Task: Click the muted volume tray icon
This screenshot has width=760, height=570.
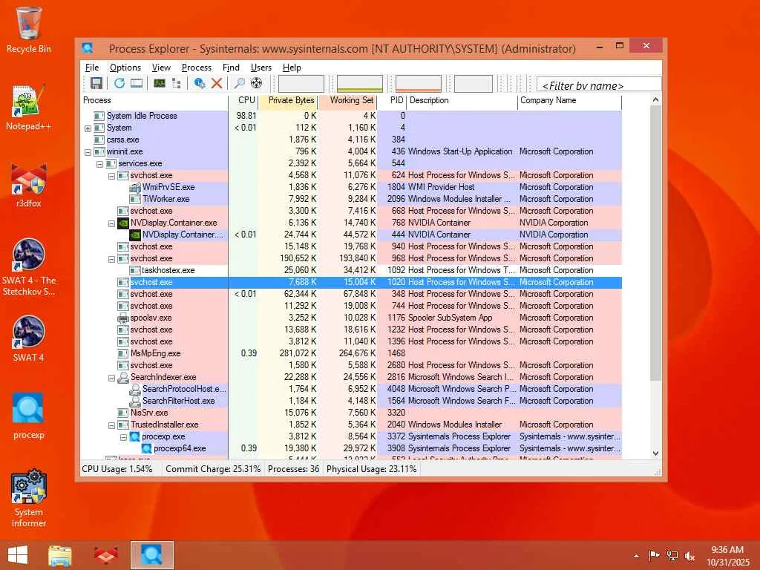Action: [x=689, y=556]
